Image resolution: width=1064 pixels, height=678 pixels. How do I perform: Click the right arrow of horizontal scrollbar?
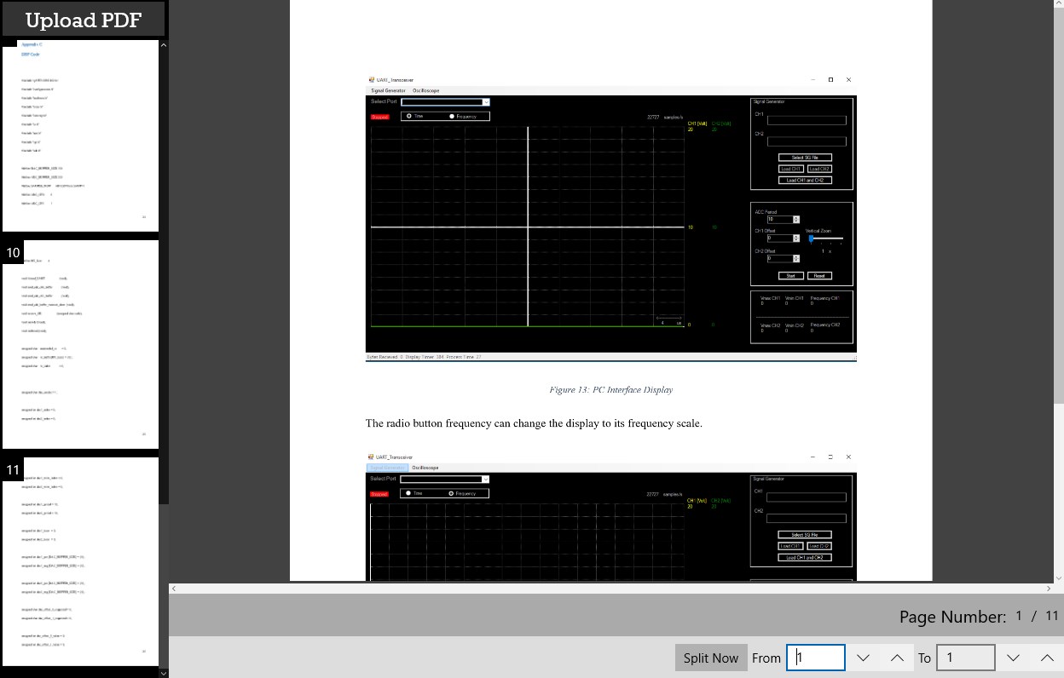1049,588
